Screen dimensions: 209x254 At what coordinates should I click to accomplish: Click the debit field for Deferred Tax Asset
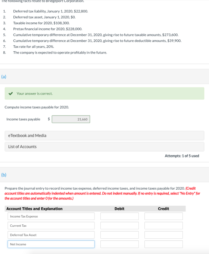coord(119,235)
